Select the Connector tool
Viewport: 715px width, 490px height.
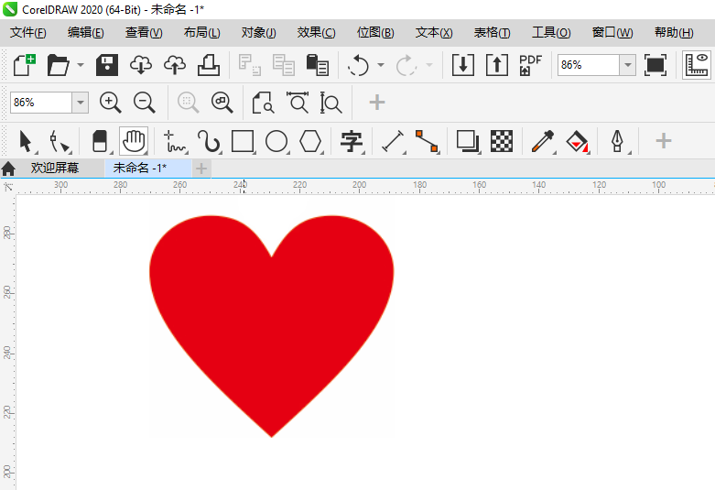(x=427, y=141)
